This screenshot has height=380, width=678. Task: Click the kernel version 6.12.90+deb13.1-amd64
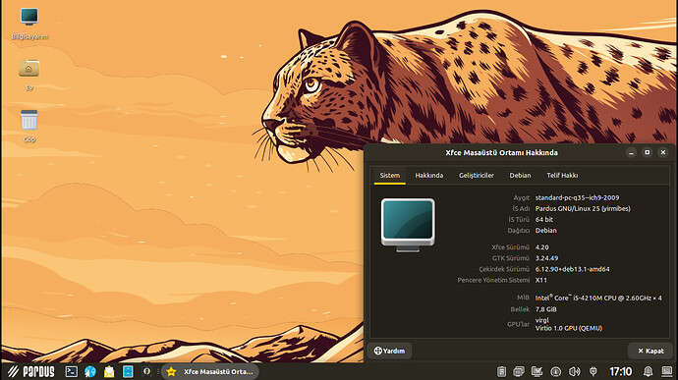click(572, 269)
